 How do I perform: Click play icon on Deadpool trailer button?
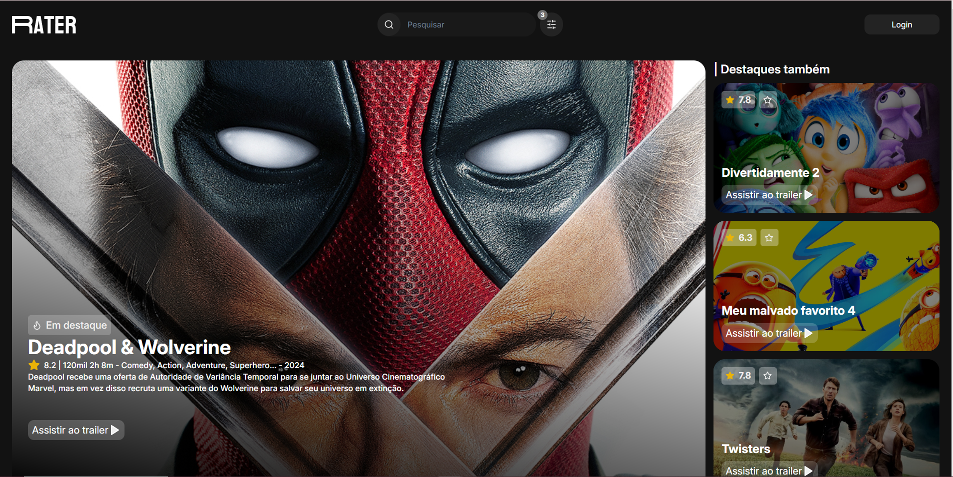point(115,430)
